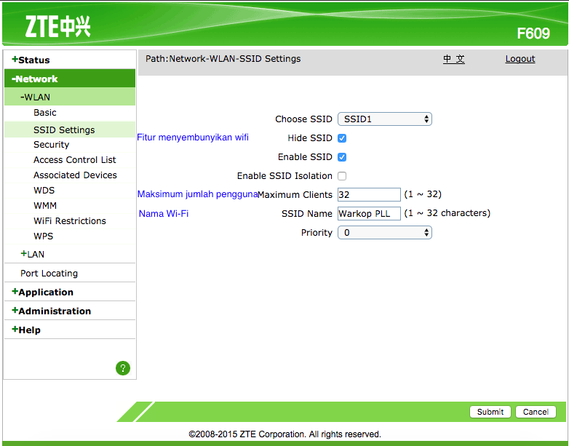Toggle the Hide SSID checkbox
The width and height of the screenshot is (569, 446).
coord(342,138)
